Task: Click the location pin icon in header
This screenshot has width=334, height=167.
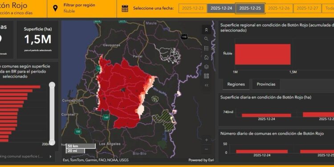Action: pyautogui.click(x=55, y=8)
